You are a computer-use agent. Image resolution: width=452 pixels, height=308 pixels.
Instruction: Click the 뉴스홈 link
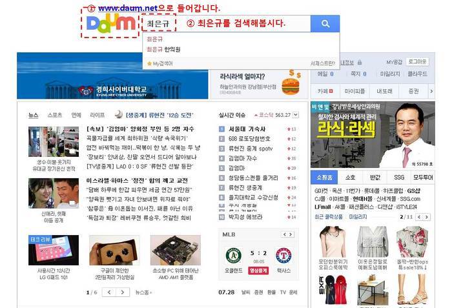tap(143, 293)
